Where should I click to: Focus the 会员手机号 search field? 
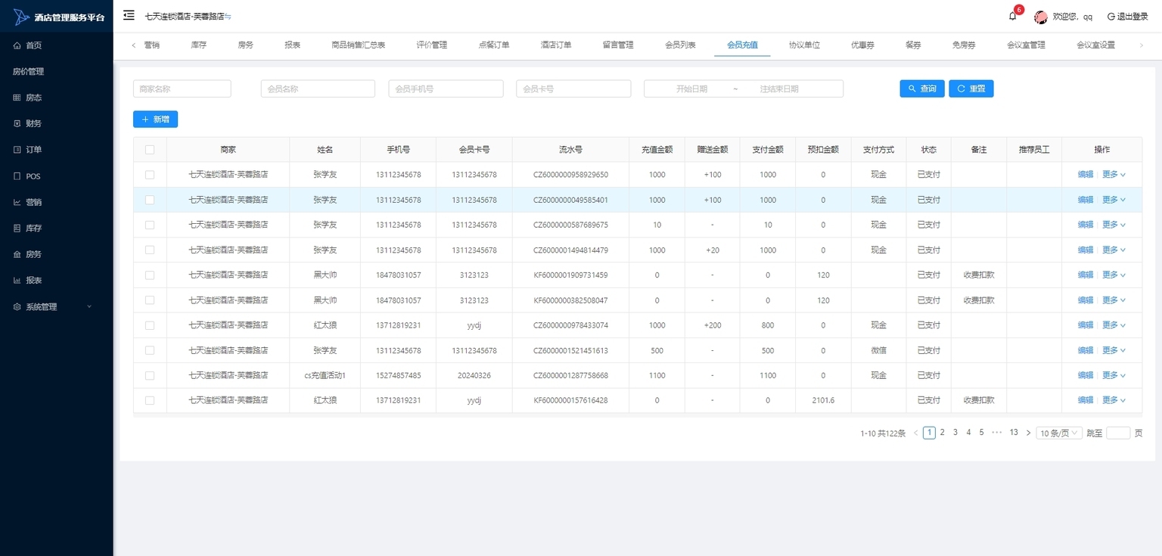coord(446,89)
